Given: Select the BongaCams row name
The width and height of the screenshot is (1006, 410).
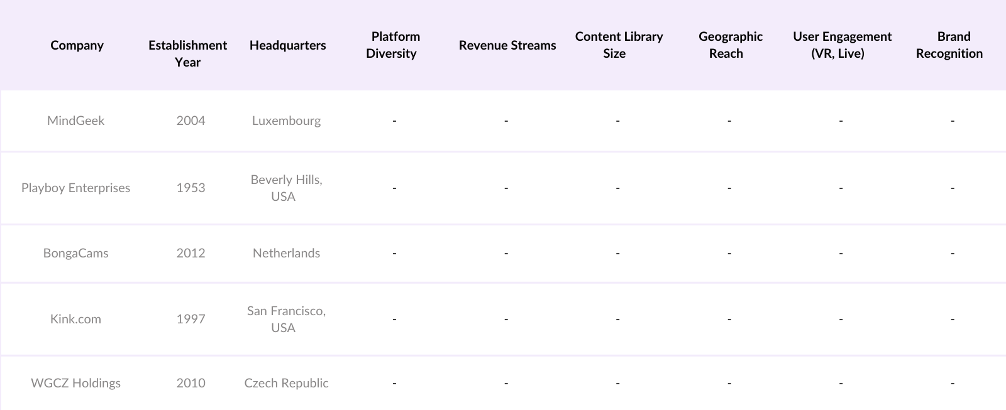Looking at the screenshot, I should pos(76,253).
